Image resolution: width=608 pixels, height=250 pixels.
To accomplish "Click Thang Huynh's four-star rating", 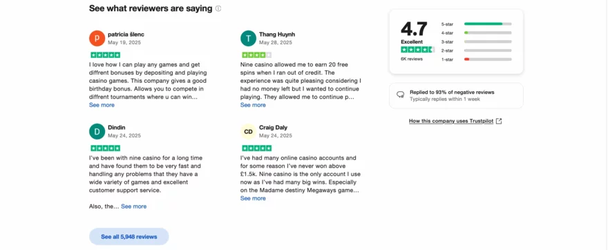I will pyautogui.click(x=257, y=55).
